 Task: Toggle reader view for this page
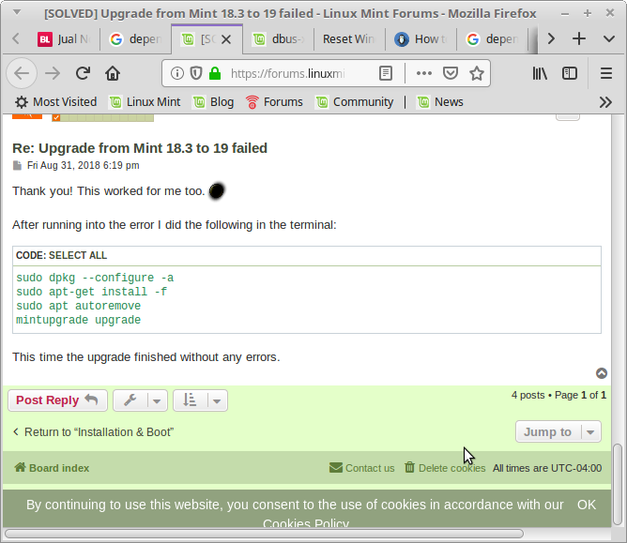[x=386, y=73]
